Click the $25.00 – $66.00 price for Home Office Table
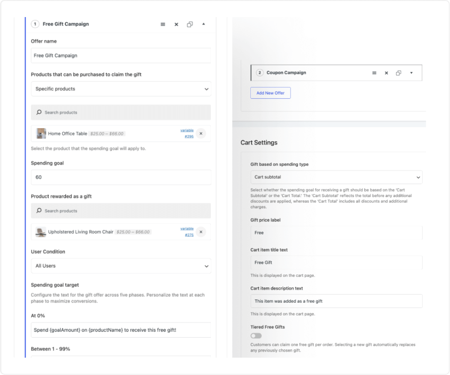 pos(107,134)
